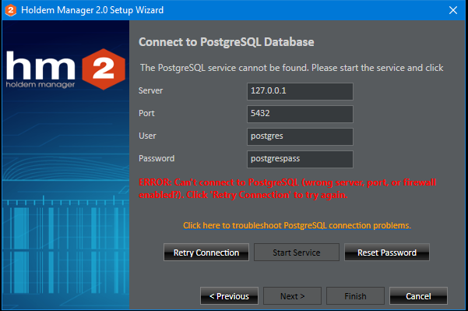Click the hm2 hexagon logo
This screenshot has width=468, height=311.
point(104,69)
